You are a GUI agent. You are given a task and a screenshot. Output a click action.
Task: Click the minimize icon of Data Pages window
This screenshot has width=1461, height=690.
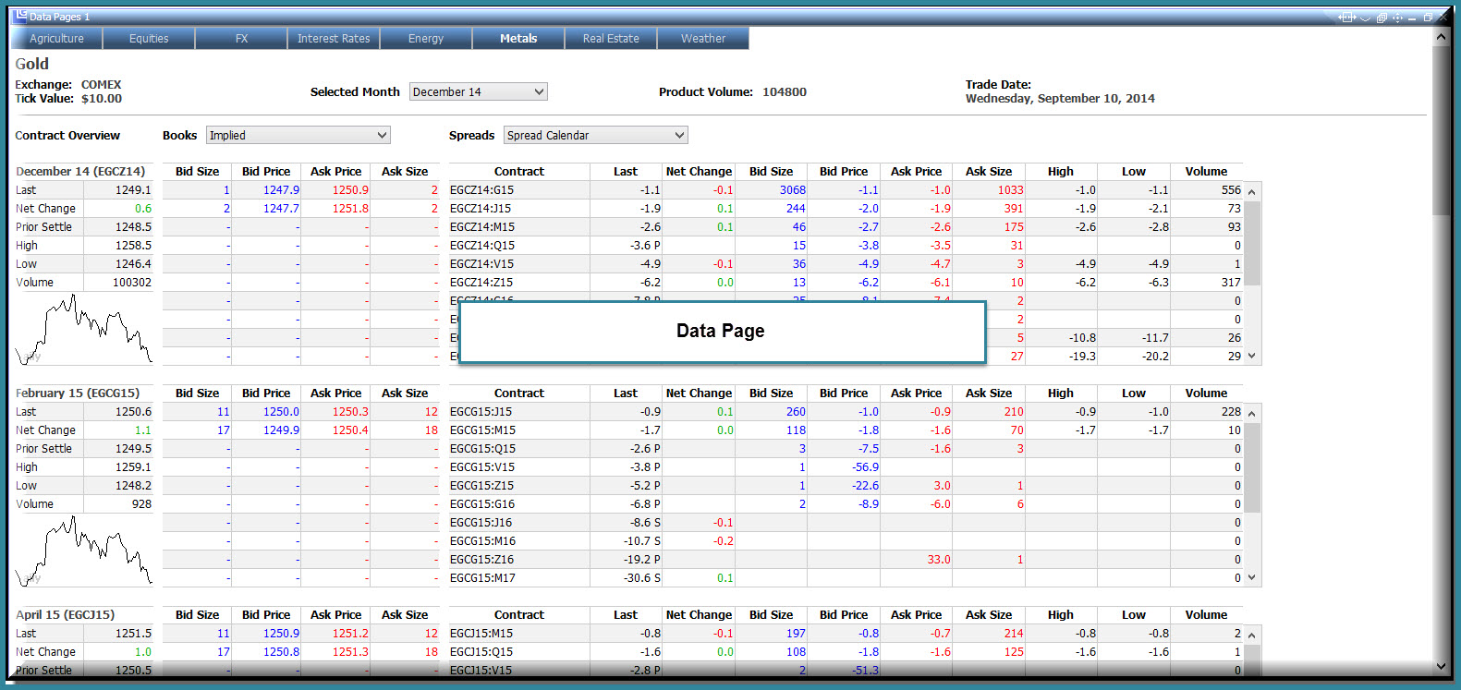coord(1412,19)
